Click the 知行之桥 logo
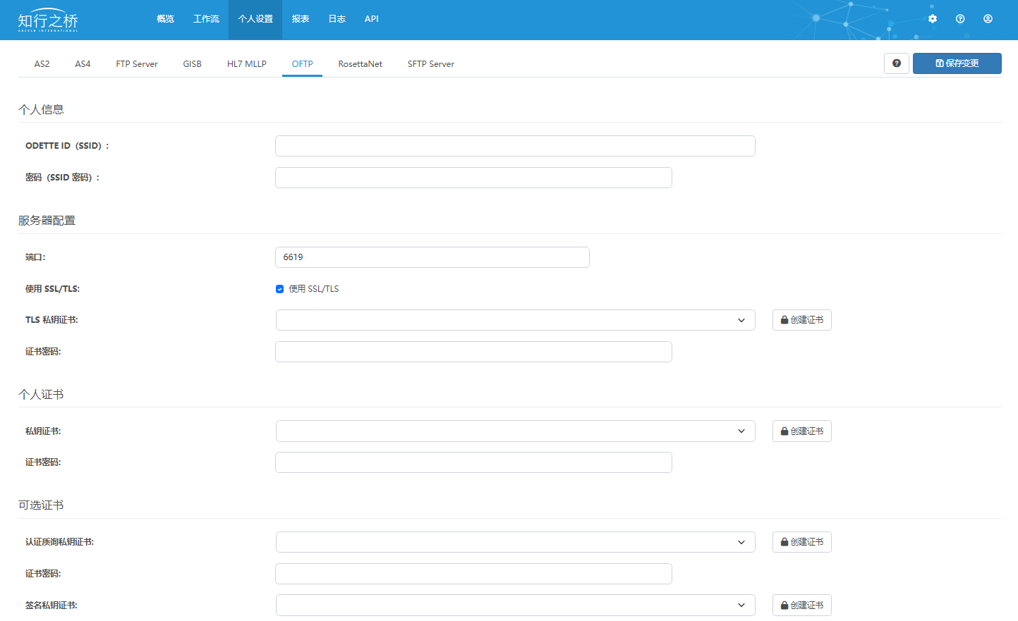1018x621 pixels. (48, 20)
